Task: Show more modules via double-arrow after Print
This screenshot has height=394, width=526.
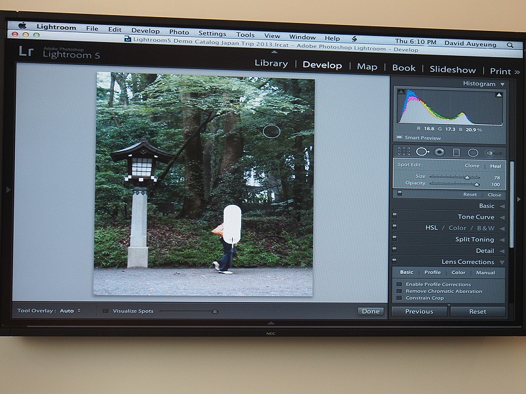Action: [x=517, y=72]
